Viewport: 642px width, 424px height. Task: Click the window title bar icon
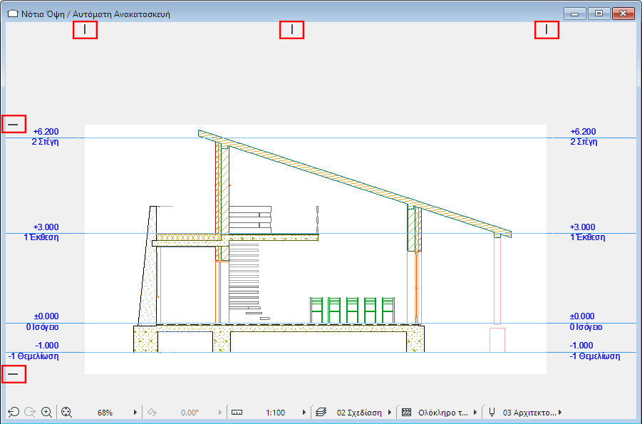click(x=12, y=14)
